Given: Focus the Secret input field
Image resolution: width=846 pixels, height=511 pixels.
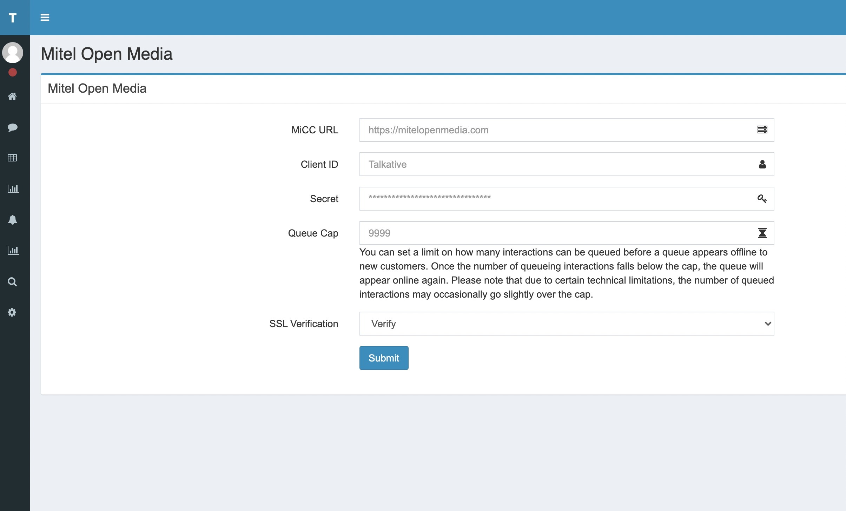Looking at the screenshot, I should click(567, 199).
